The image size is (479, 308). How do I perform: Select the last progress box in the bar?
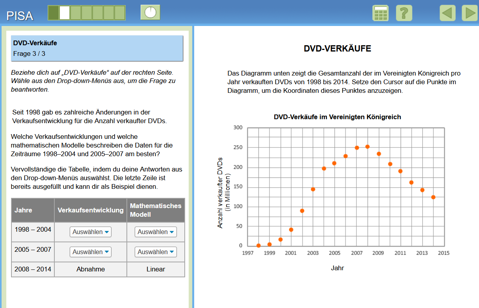[120, 13]
